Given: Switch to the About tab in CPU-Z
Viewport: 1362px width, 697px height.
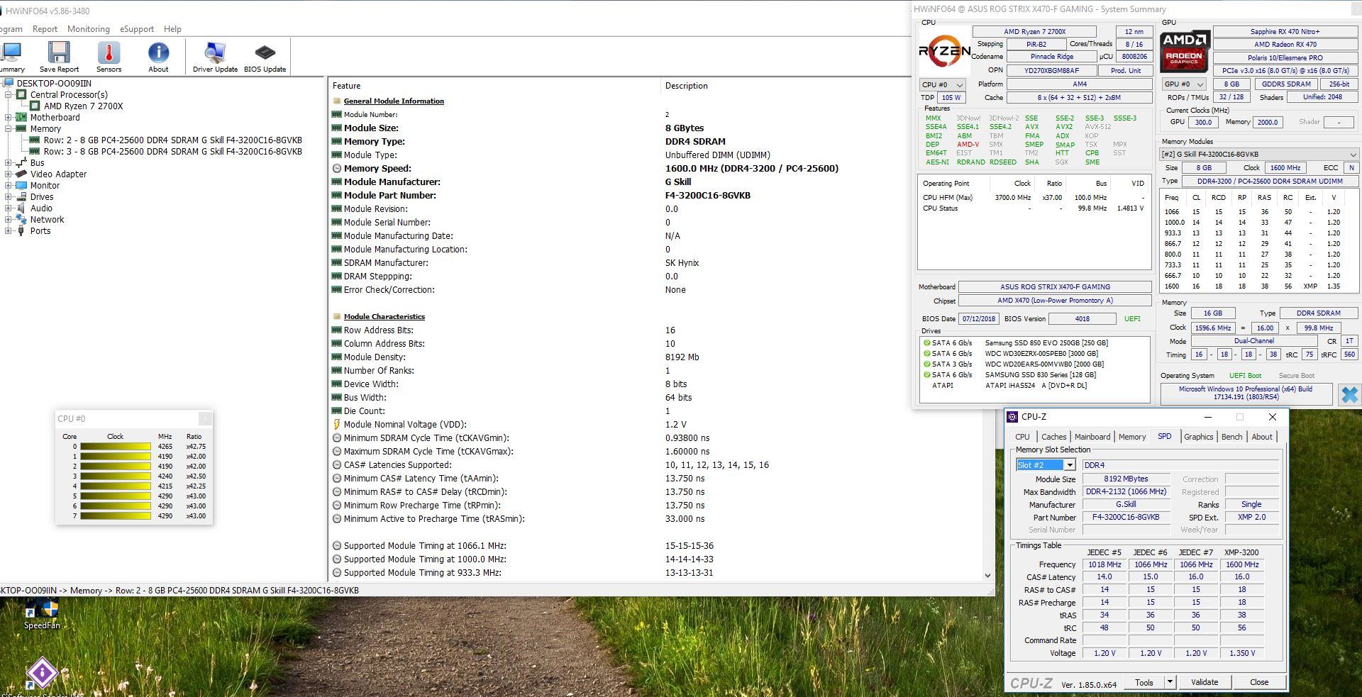Looking at the screenshot, I should coord(1261,437).
